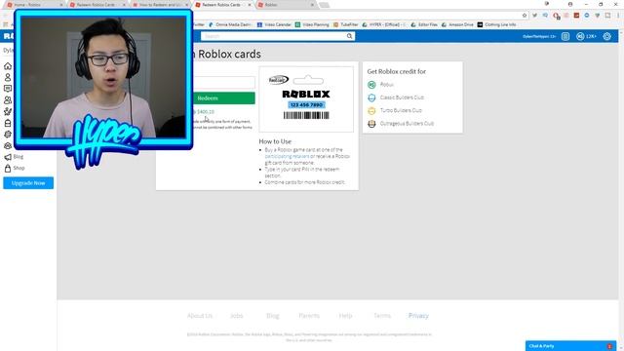The width and height of the screenshot is (624, 351).
Task: Open the Amazon Drive bookmark
Action: coord(457,24)
